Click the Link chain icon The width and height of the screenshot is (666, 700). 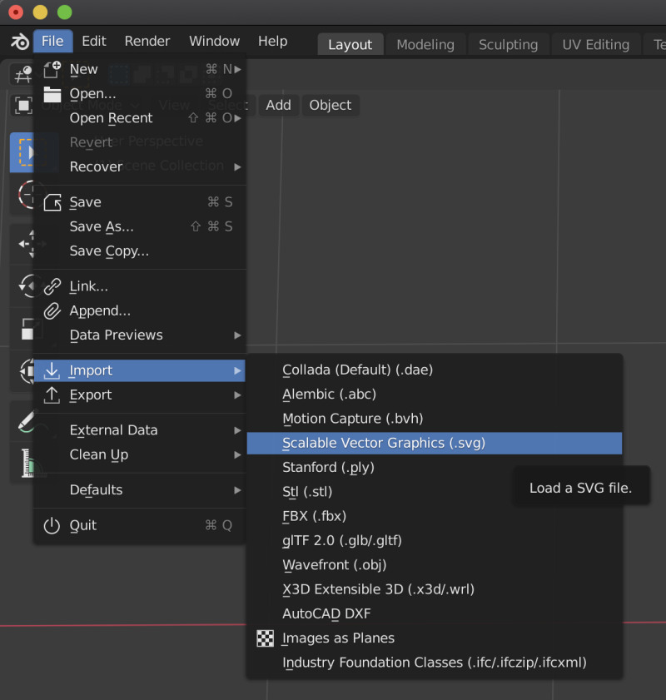click(52, 286)
